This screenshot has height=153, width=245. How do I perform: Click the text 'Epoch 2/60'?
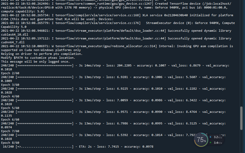tap(10, 73)
